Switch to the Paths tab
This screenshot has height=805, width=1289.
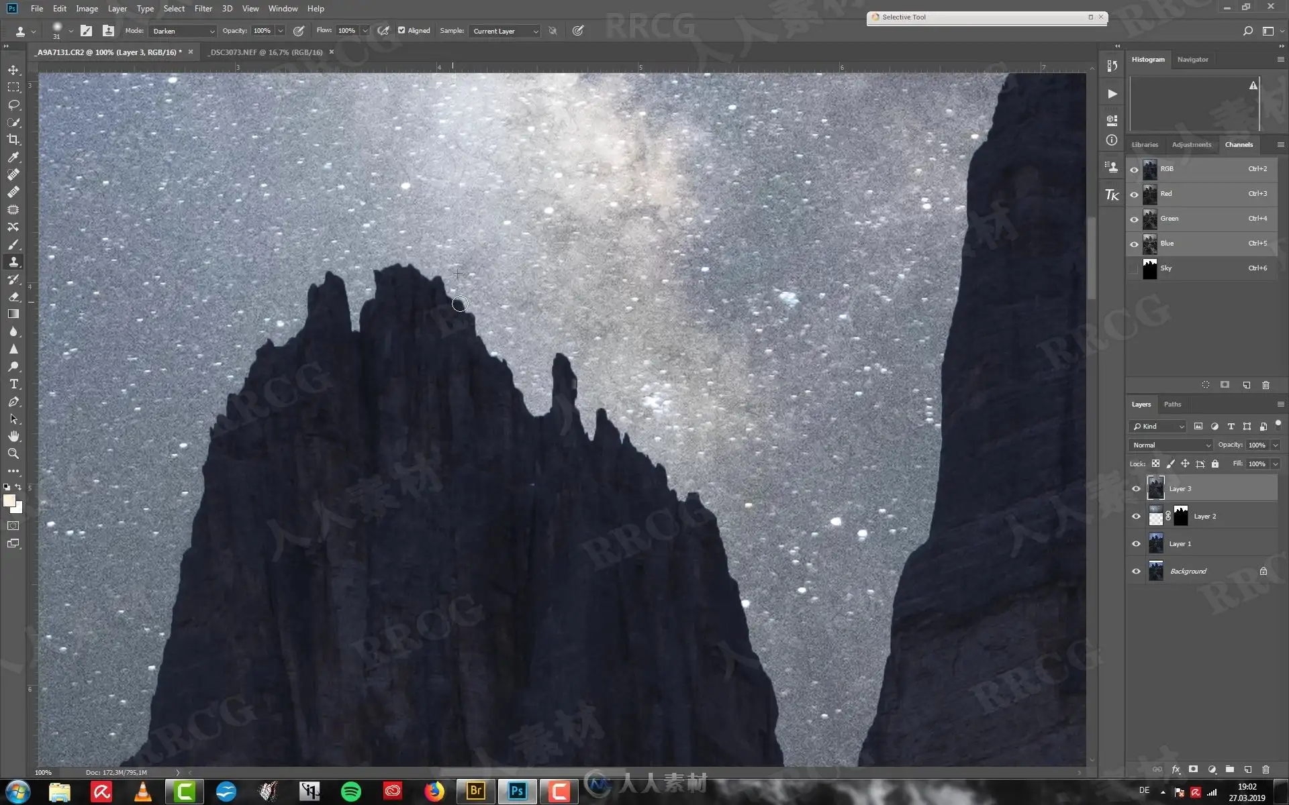pos(1172,405)
